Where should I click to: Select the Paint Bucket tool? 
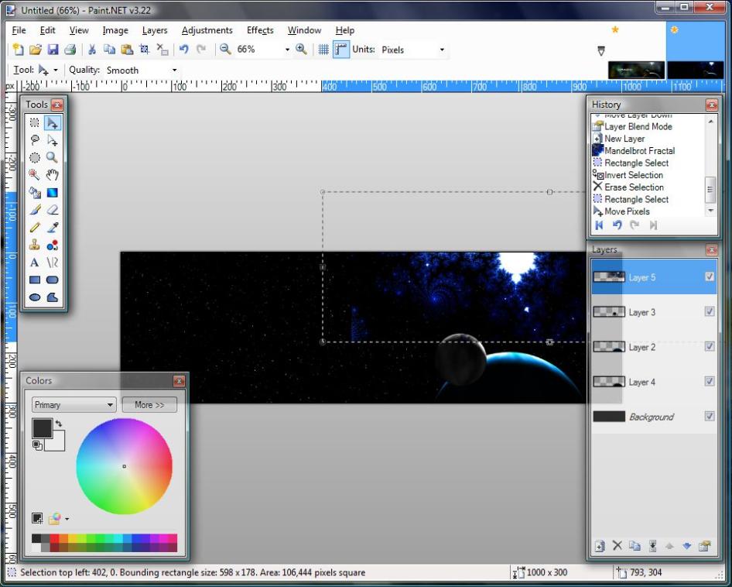[x=35, y=193]
